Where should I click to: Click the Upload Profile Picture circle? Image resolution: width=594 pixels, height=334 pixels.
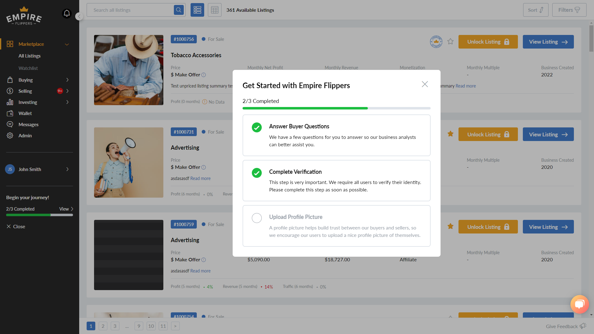(257, 218)
